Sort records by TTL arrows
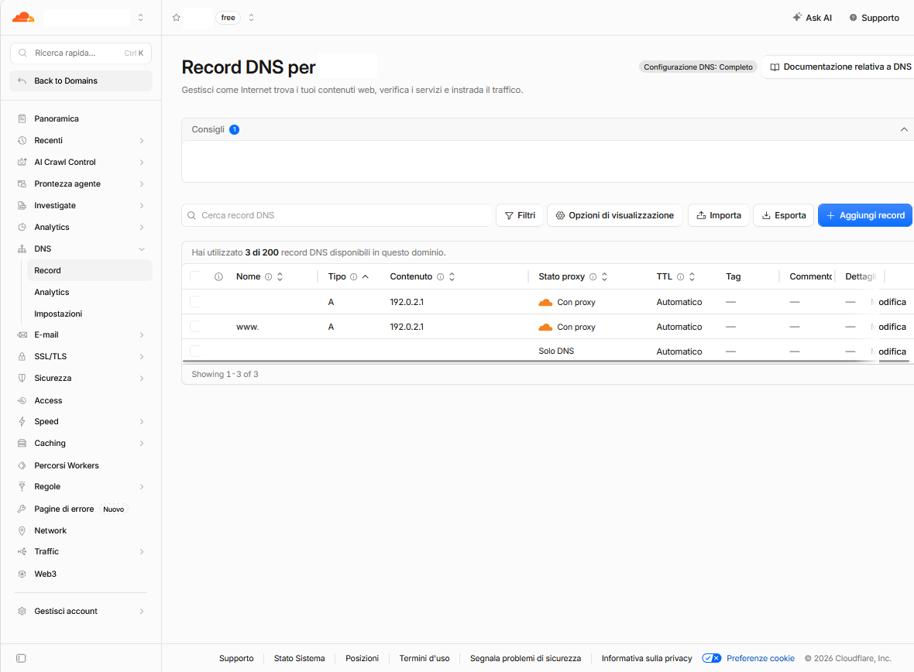Viewport: 914px width, 672px height. click(692, 277)
